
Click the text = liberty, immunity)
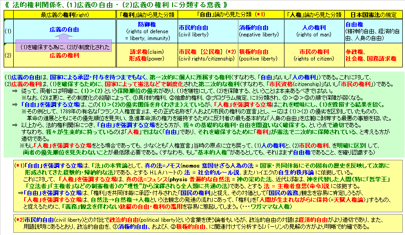coord(147,38)
